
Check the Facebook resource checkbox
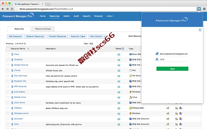8,60
